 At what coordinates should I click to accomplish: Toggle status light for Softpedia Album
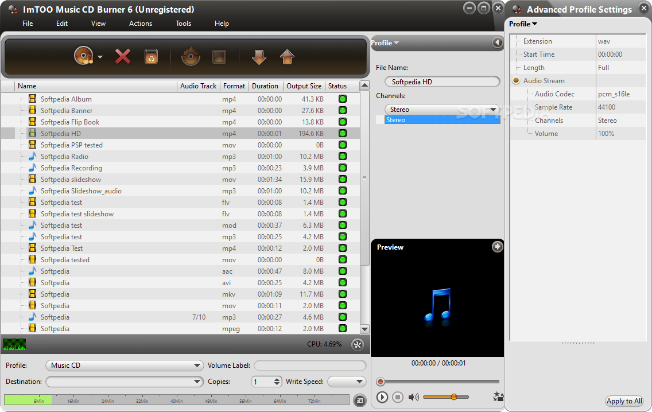pos(343,99)
